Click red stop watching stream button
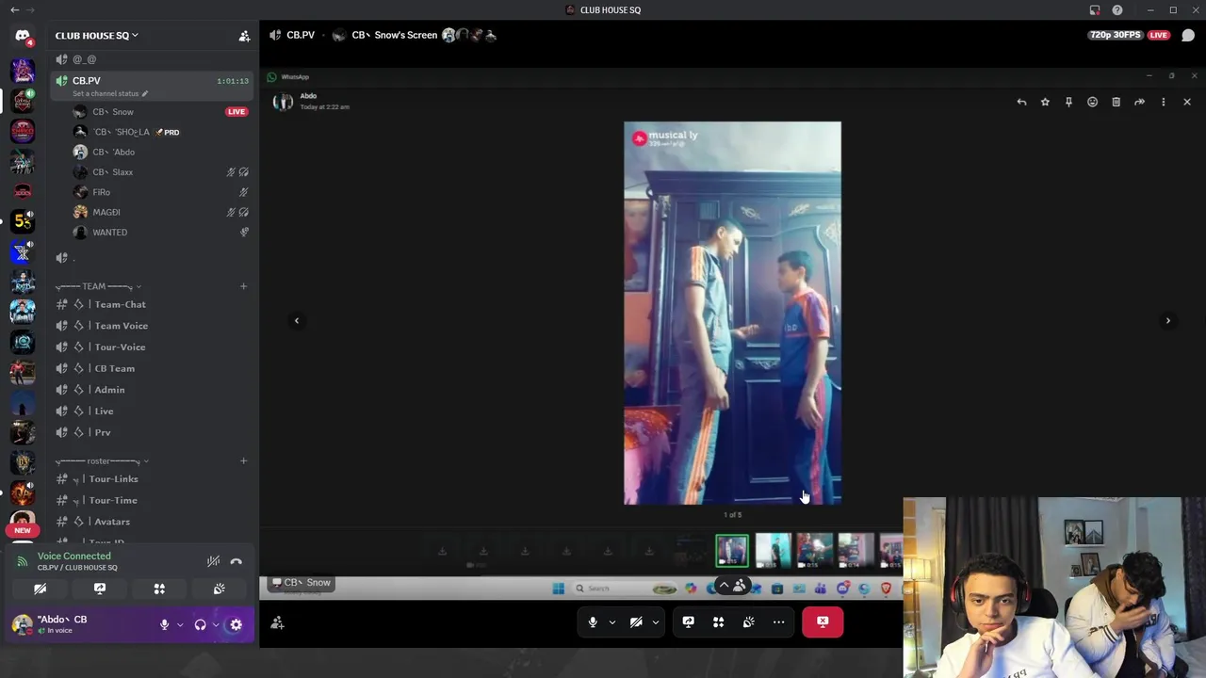The width and height of the screenshot is (1206, 678). 823,622
